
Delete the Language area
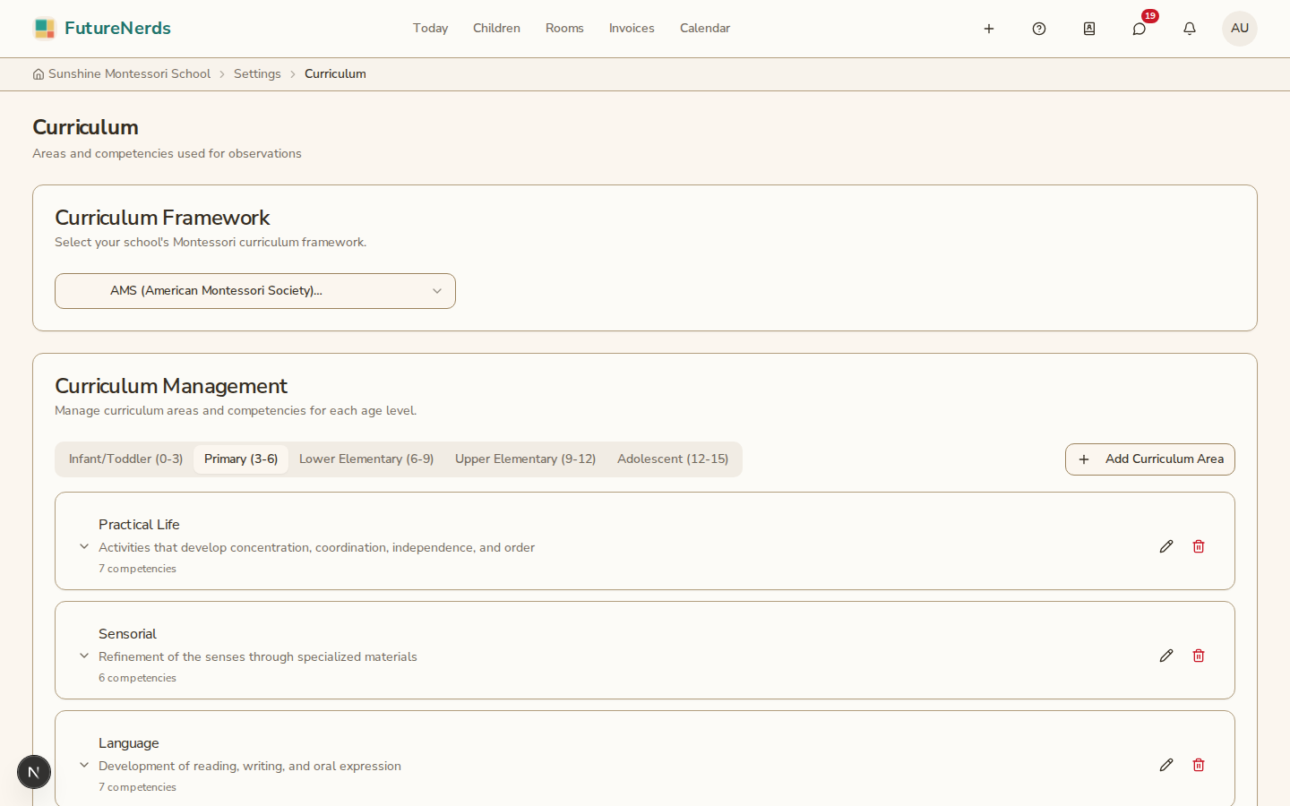[x=1199, y=765]
